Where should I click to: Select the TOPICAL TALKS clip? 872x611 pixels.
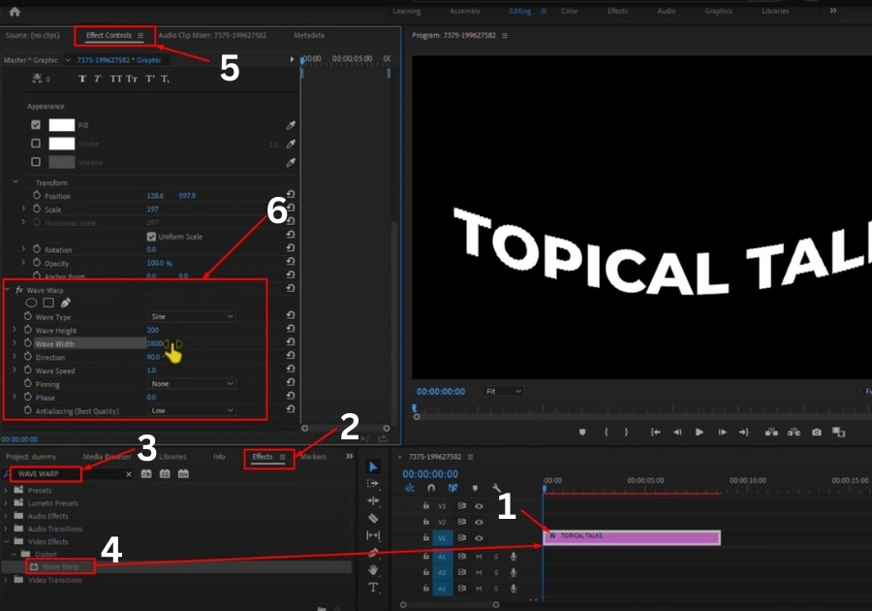click(632, 537)
